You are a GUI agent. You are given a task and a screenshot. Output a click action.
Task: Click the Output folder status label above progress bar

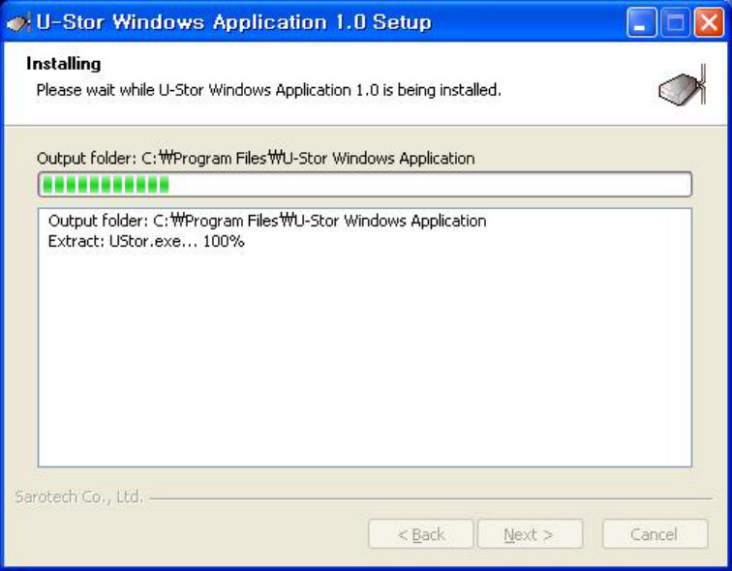point(256,159)
